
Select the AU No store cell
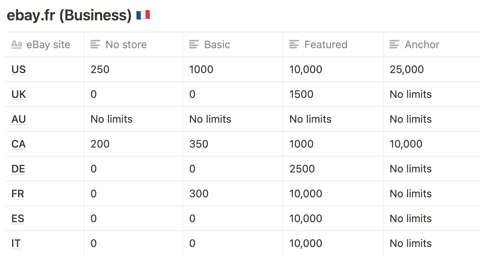click(x=133, y=119)
